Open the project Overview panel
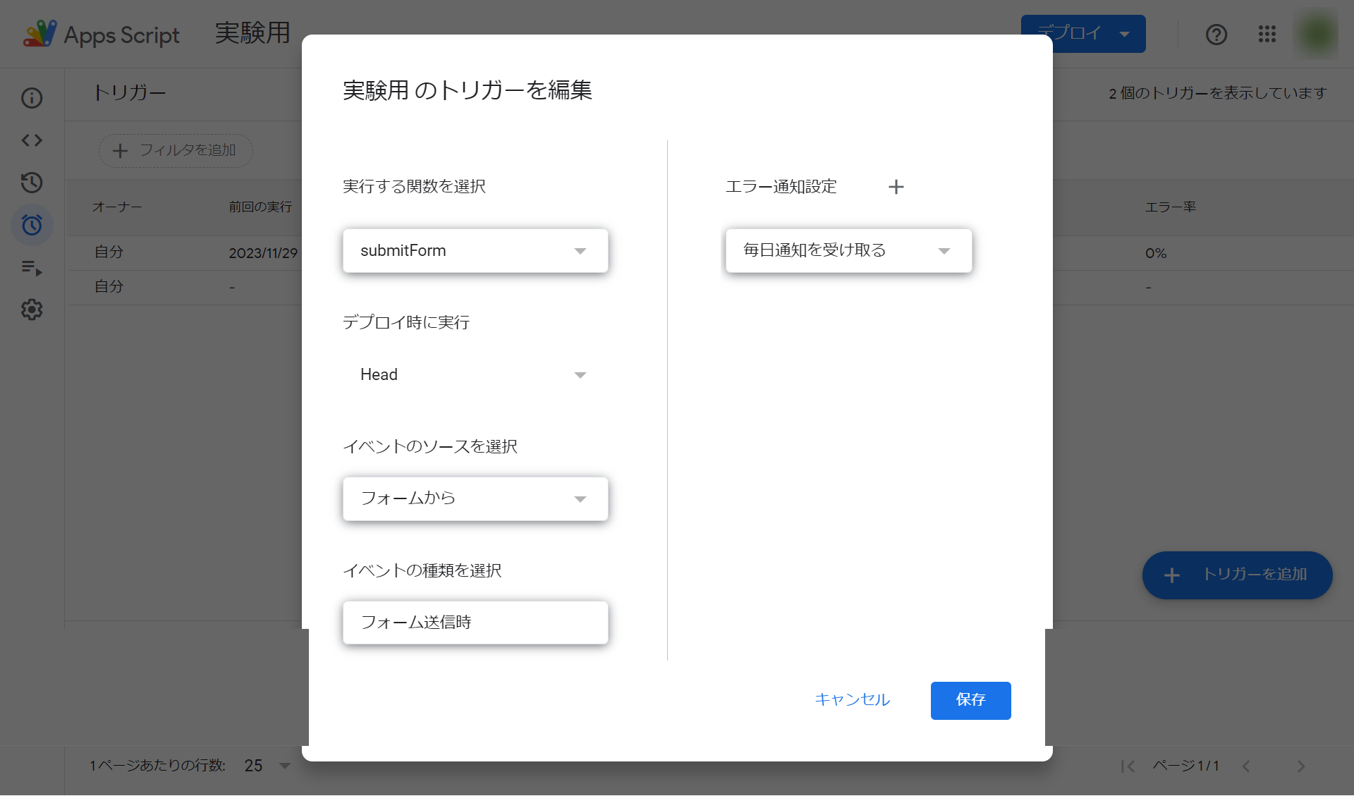 click(x=32, y=98)
